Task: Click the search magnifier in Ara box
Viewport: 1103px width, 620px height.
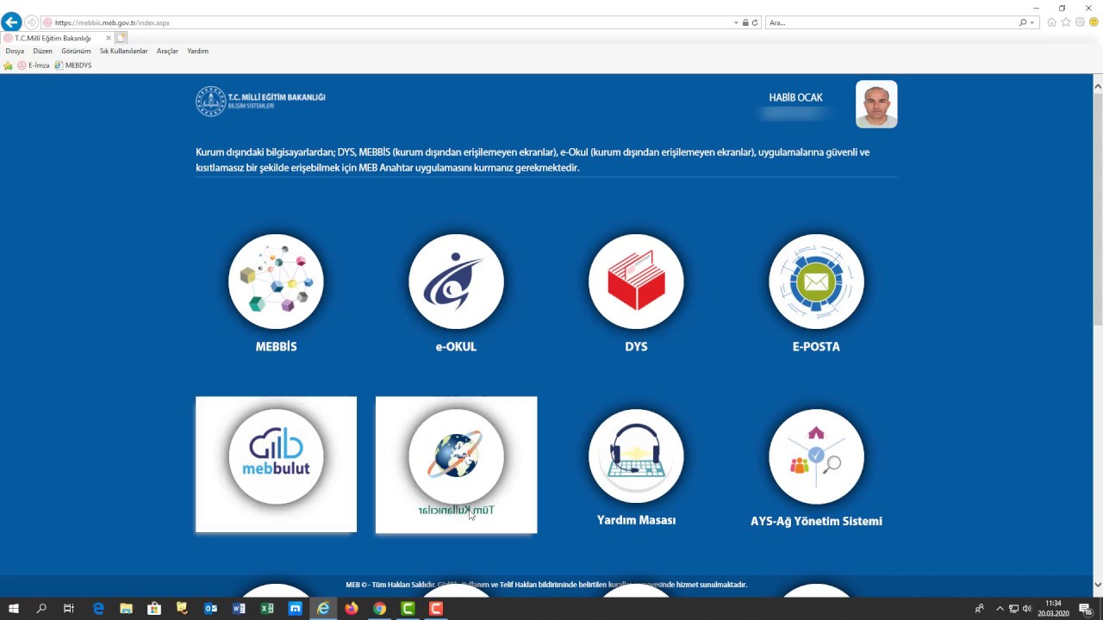Action: pyautogui.click(x=1023, y=22)
